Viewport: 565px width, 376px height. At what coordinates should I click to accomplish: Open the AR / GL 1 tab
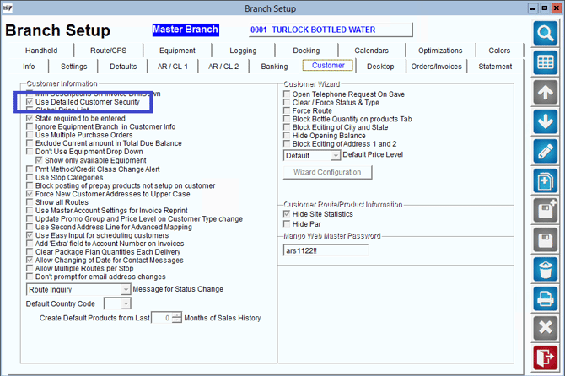[x=173, y=67]
